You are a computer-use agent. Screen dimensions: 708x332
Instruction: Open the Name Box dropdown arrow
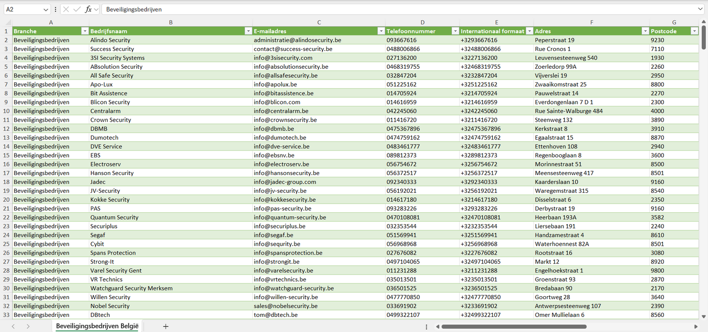[x=46, y=9]
